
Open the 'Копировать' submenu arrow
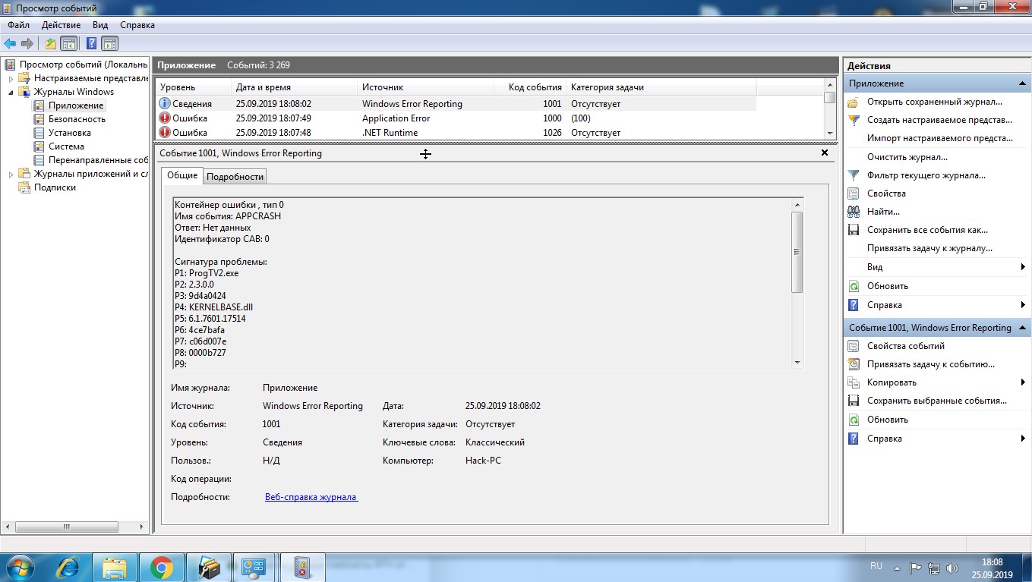point(1023,382)
